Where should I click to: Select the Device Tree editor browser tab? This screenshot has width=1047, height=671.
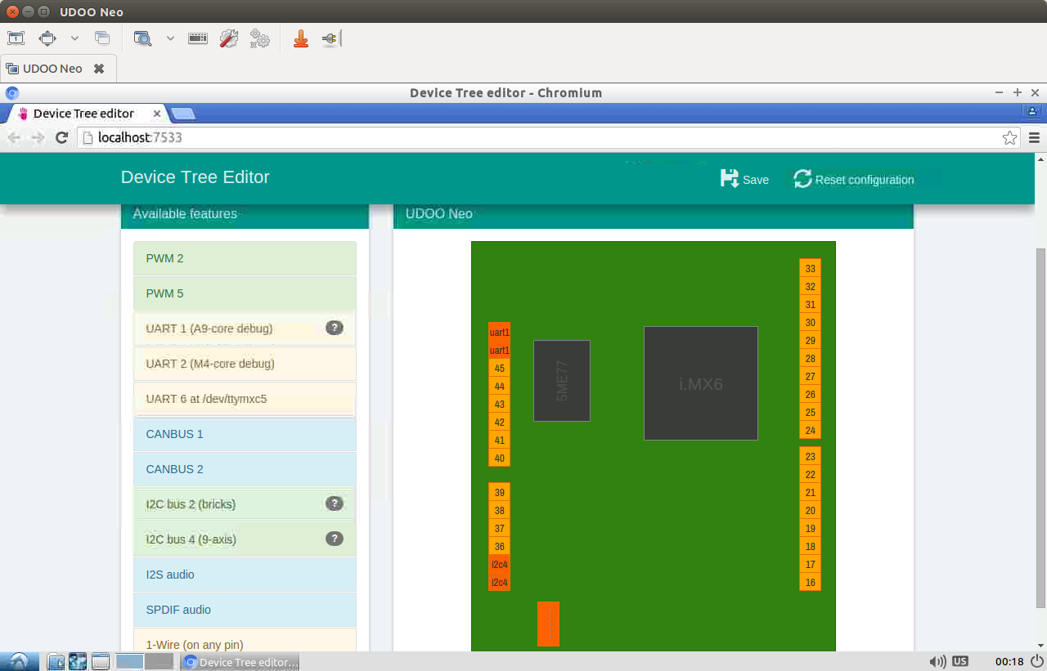[83, 114]
